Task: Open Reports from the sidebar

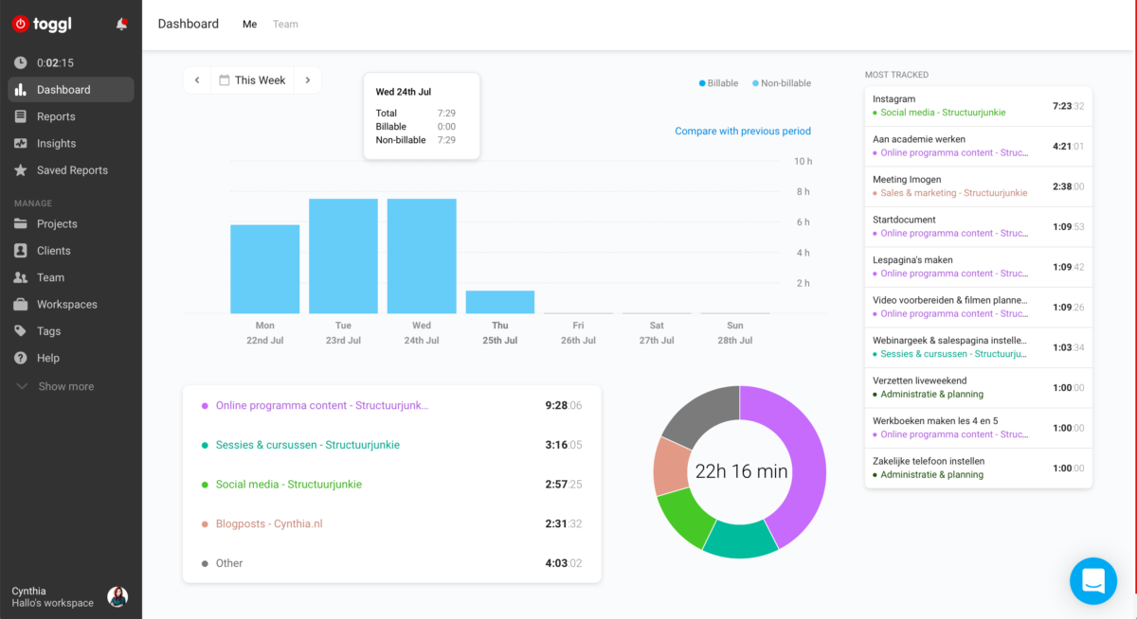Action: pyautogui.click(x=56, y=116)
